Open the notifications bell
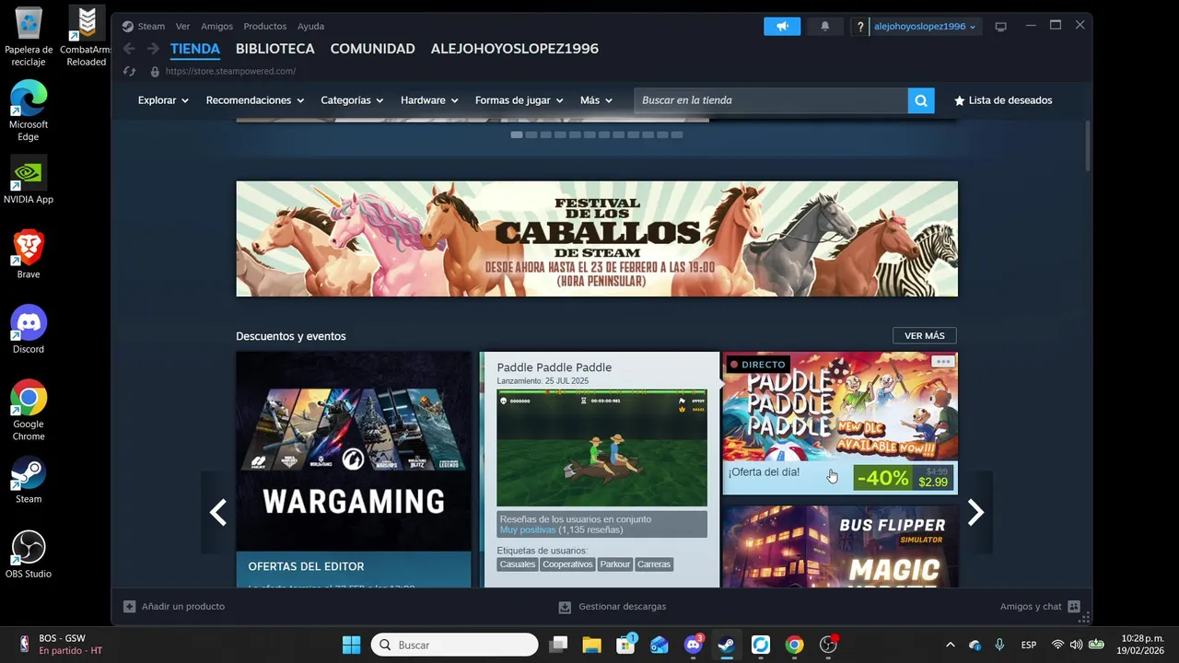This screenshot has width=1179, height=663. tap(825, 26)
